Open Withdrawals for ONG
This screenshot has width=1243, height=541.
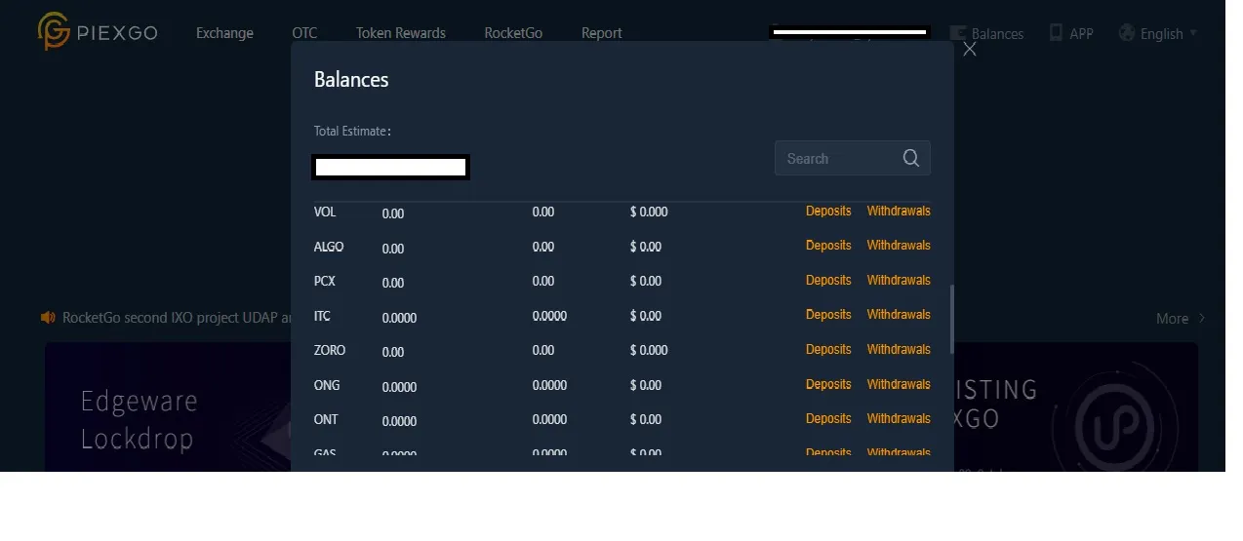899,384
